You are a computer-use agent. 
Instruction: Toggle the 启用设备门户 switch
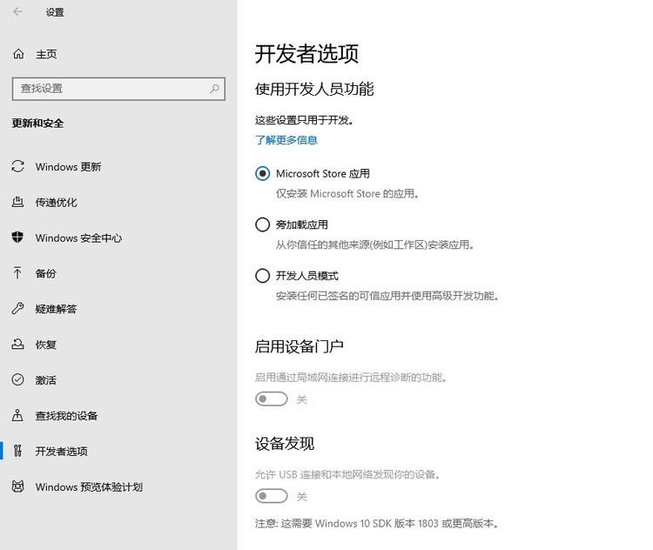tap(271, 399)
